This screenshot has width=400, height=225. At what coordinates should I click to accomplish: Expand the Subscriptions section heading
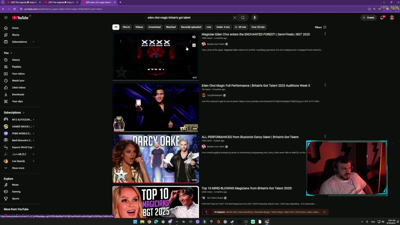point(14,112)
